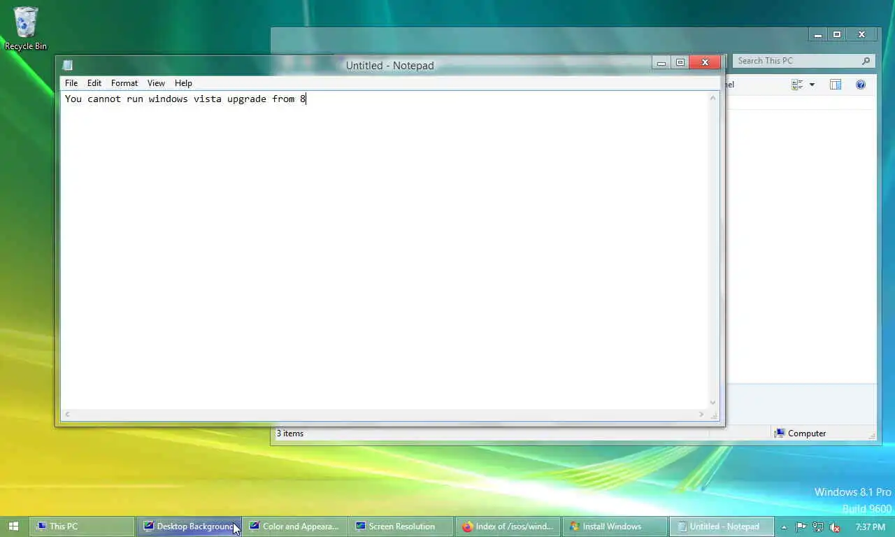Switch to Desktop Background taskbar button
The height and width of the screenshot is (537, 895).
point(189,527)
